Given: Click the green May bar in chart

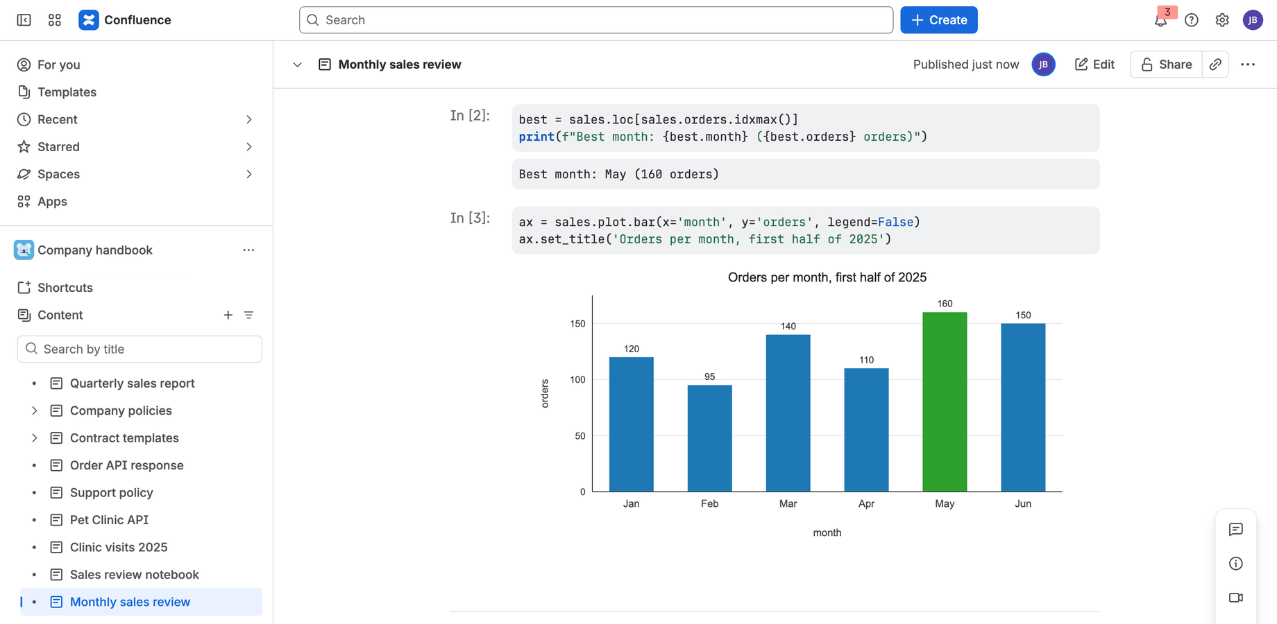Looking at the screenshot, I should 945,402.
